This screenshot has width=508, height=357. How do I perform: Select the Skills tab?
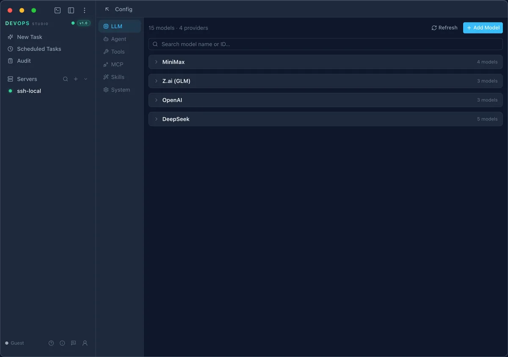tap(120, 77)
